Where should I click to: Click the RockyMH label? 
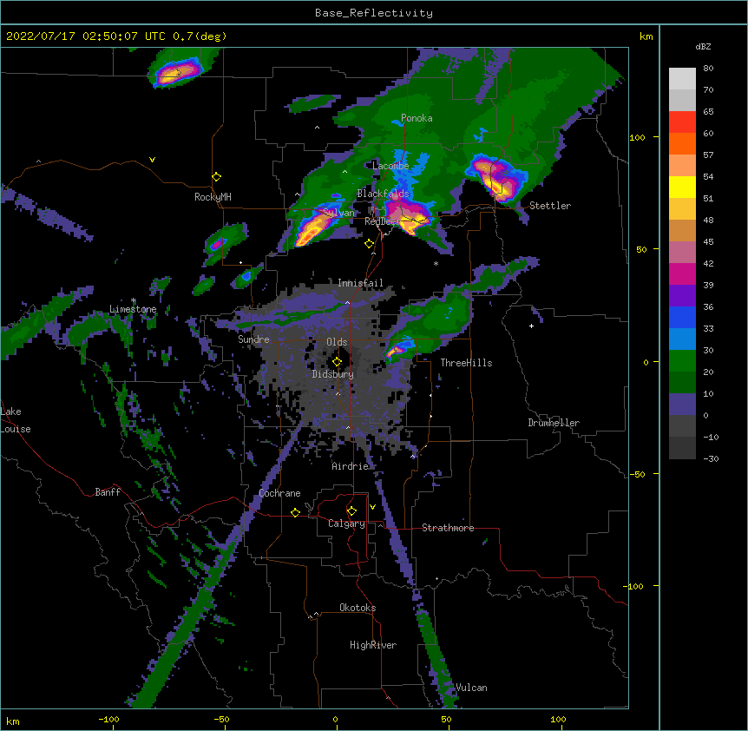pos(213,197)
